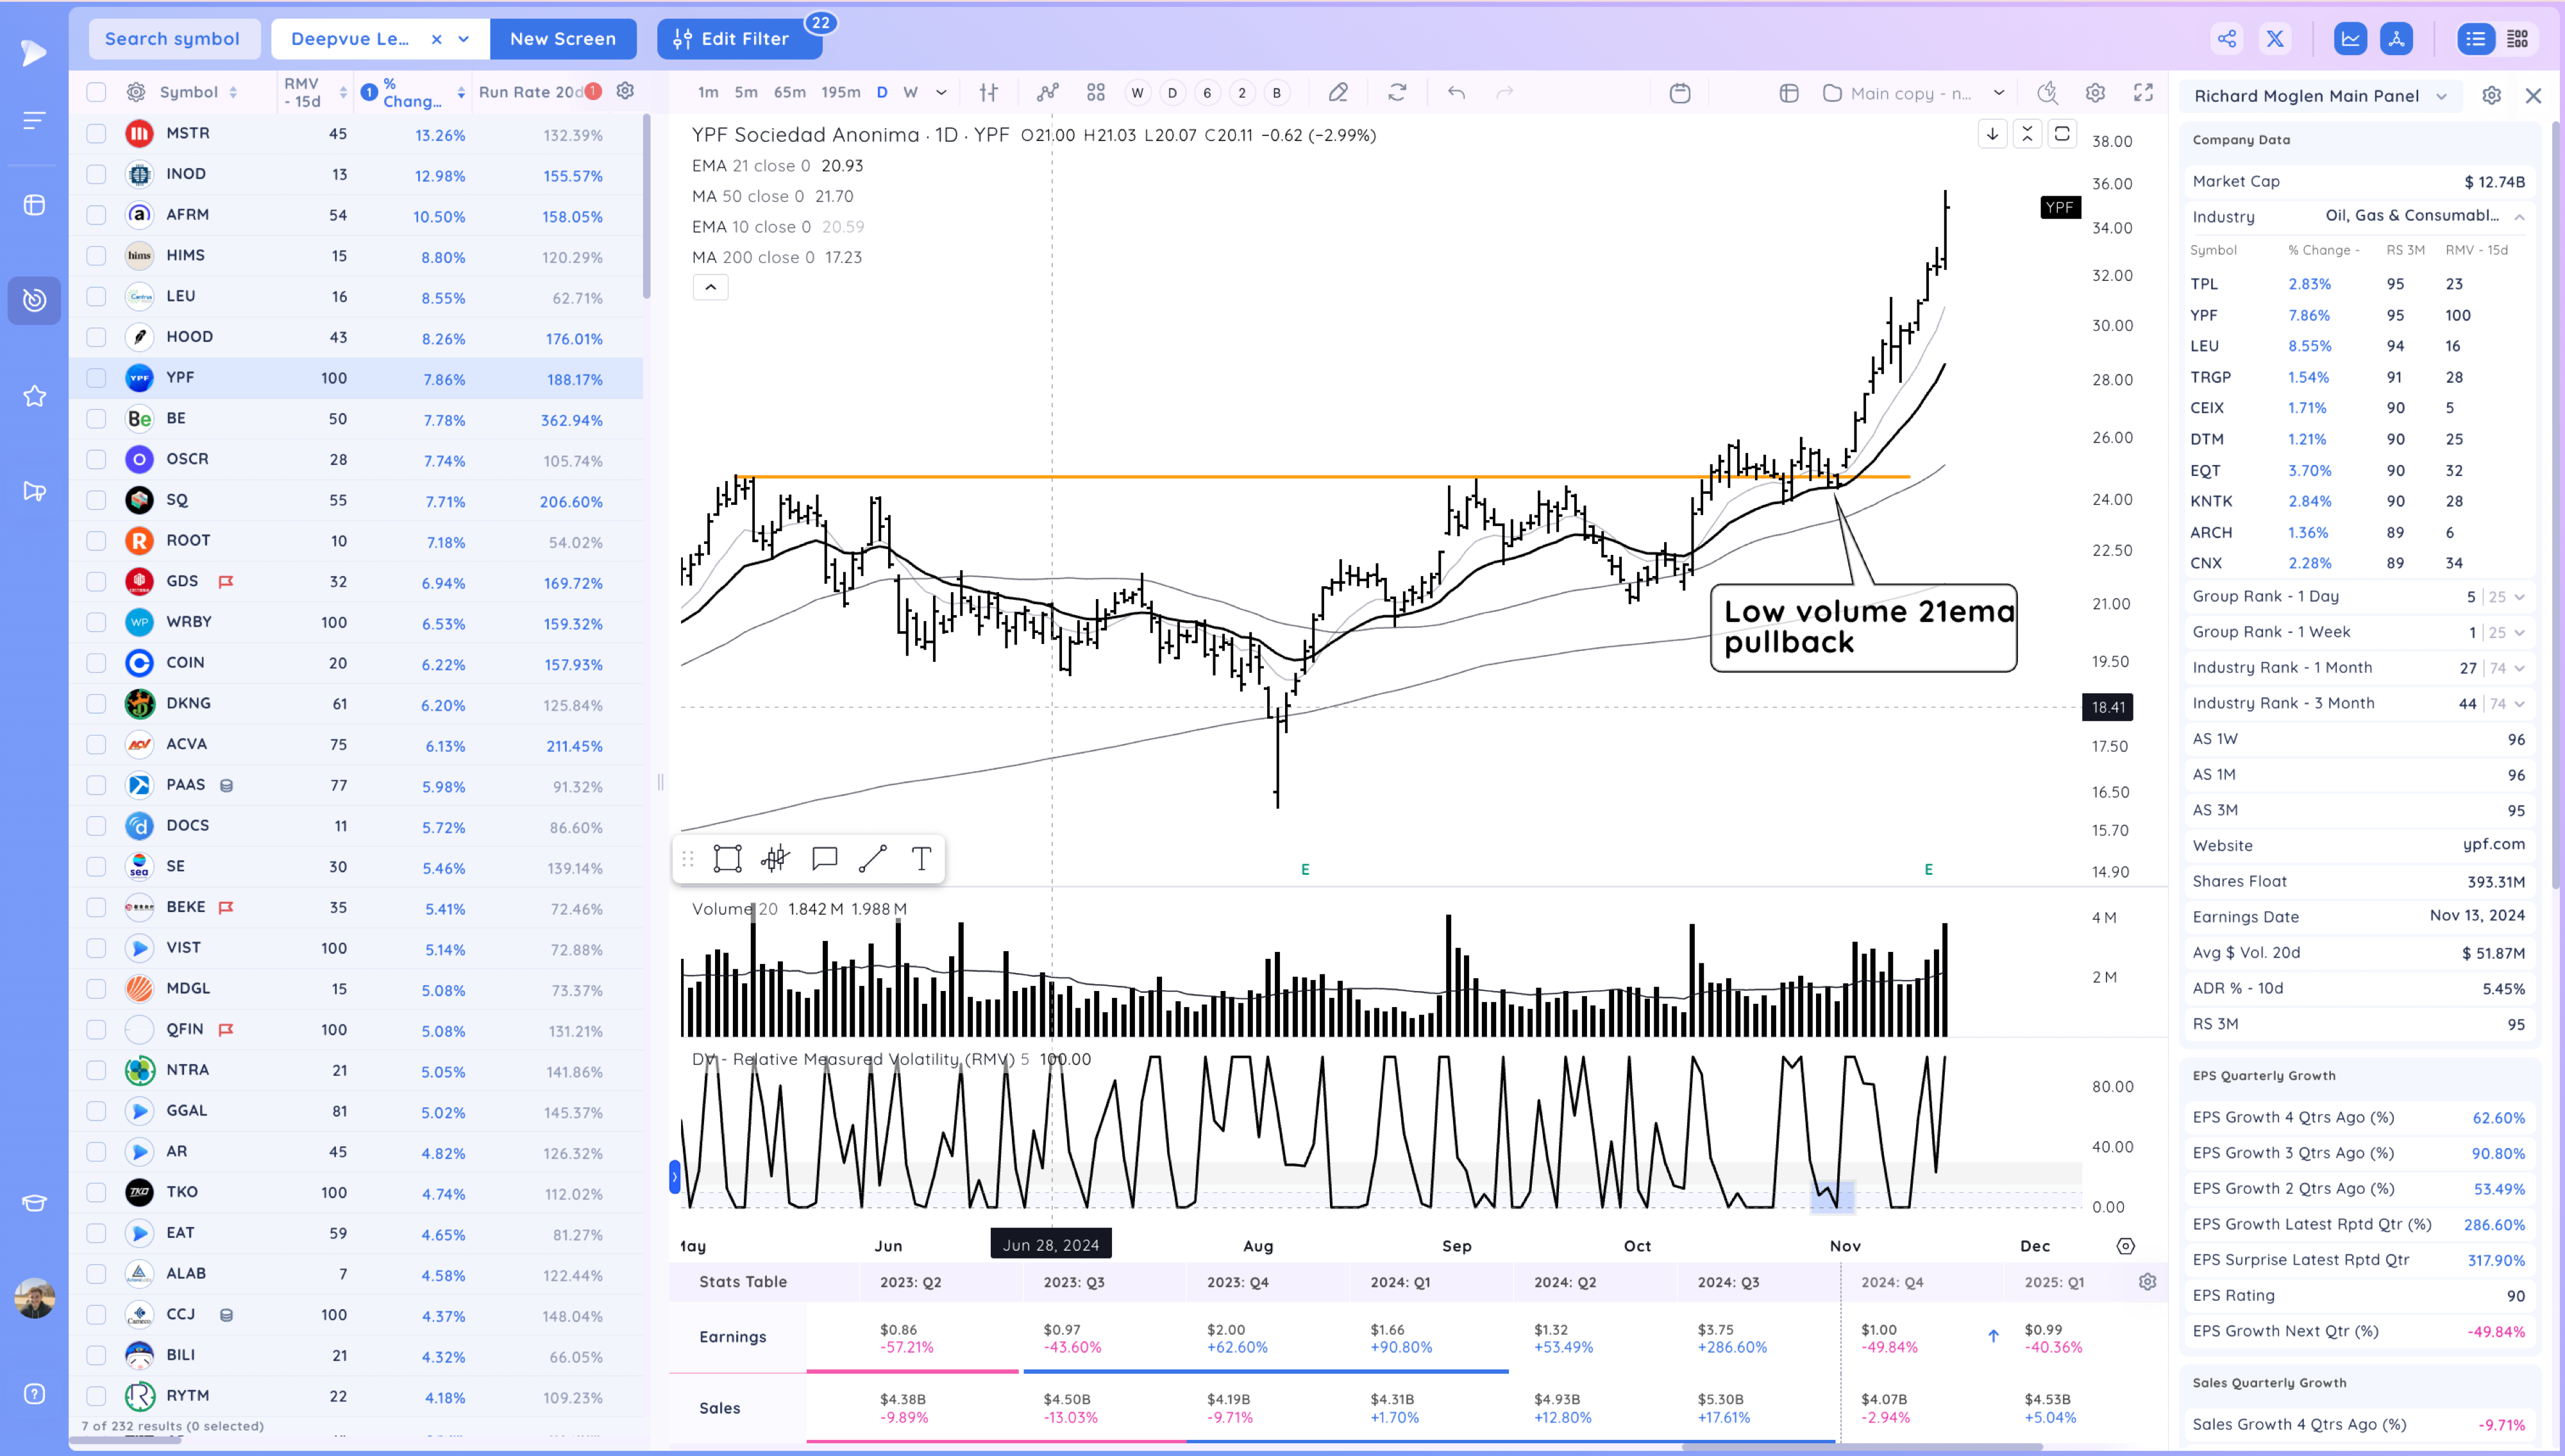Click the Search symbol field
Screen dimensions: 2565x1456
173,39
